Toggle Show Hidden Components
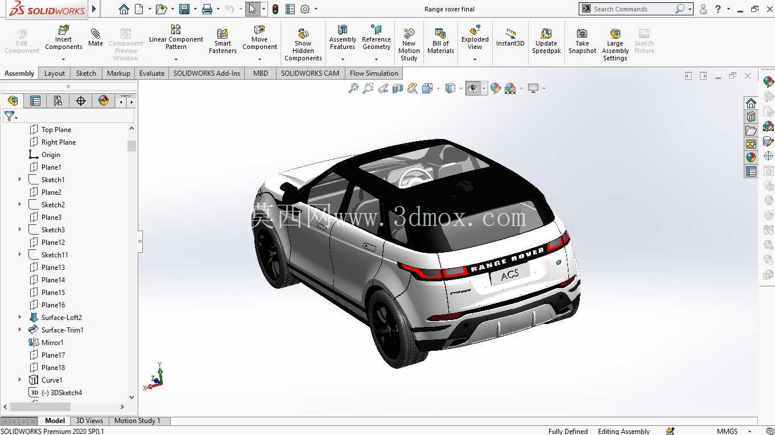The image size is (775, 435). (x=303, y=44)
